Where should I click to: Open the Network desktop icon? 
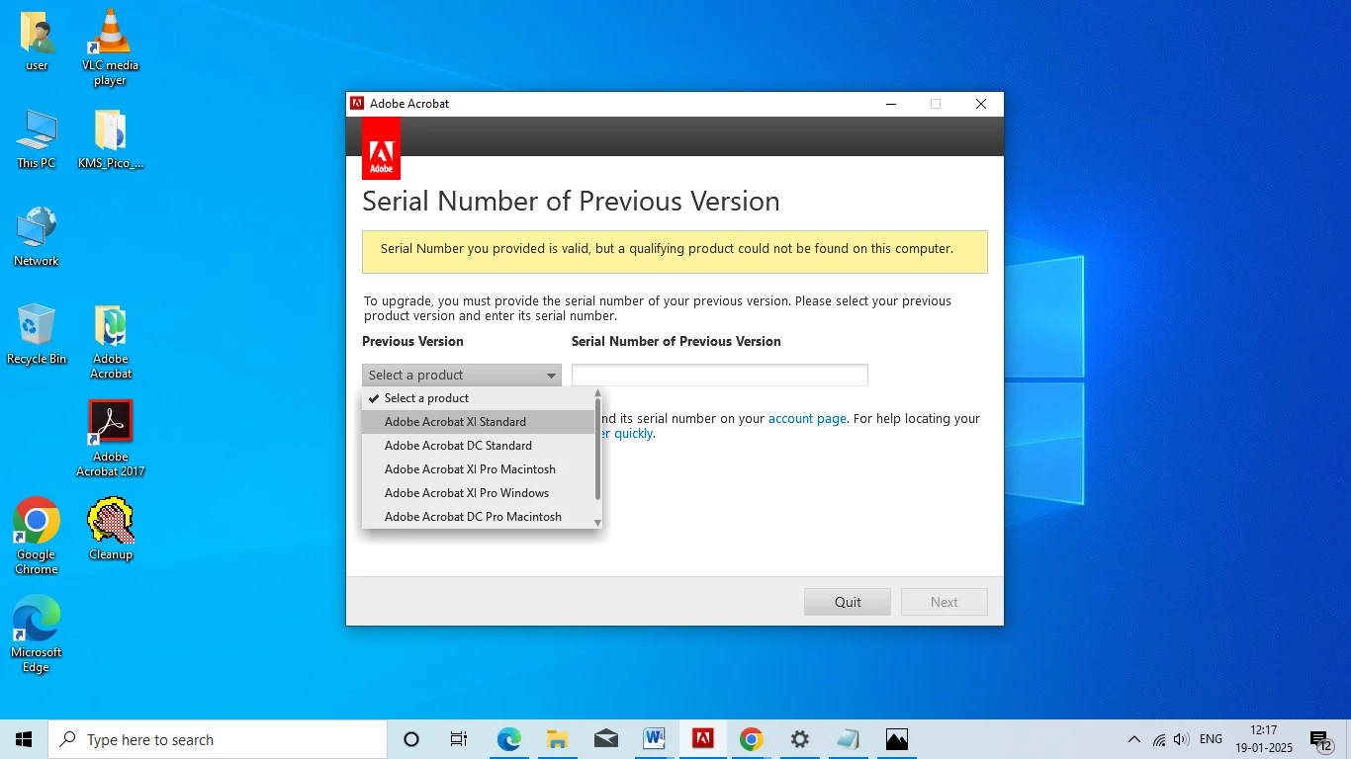tap(37, 237)
